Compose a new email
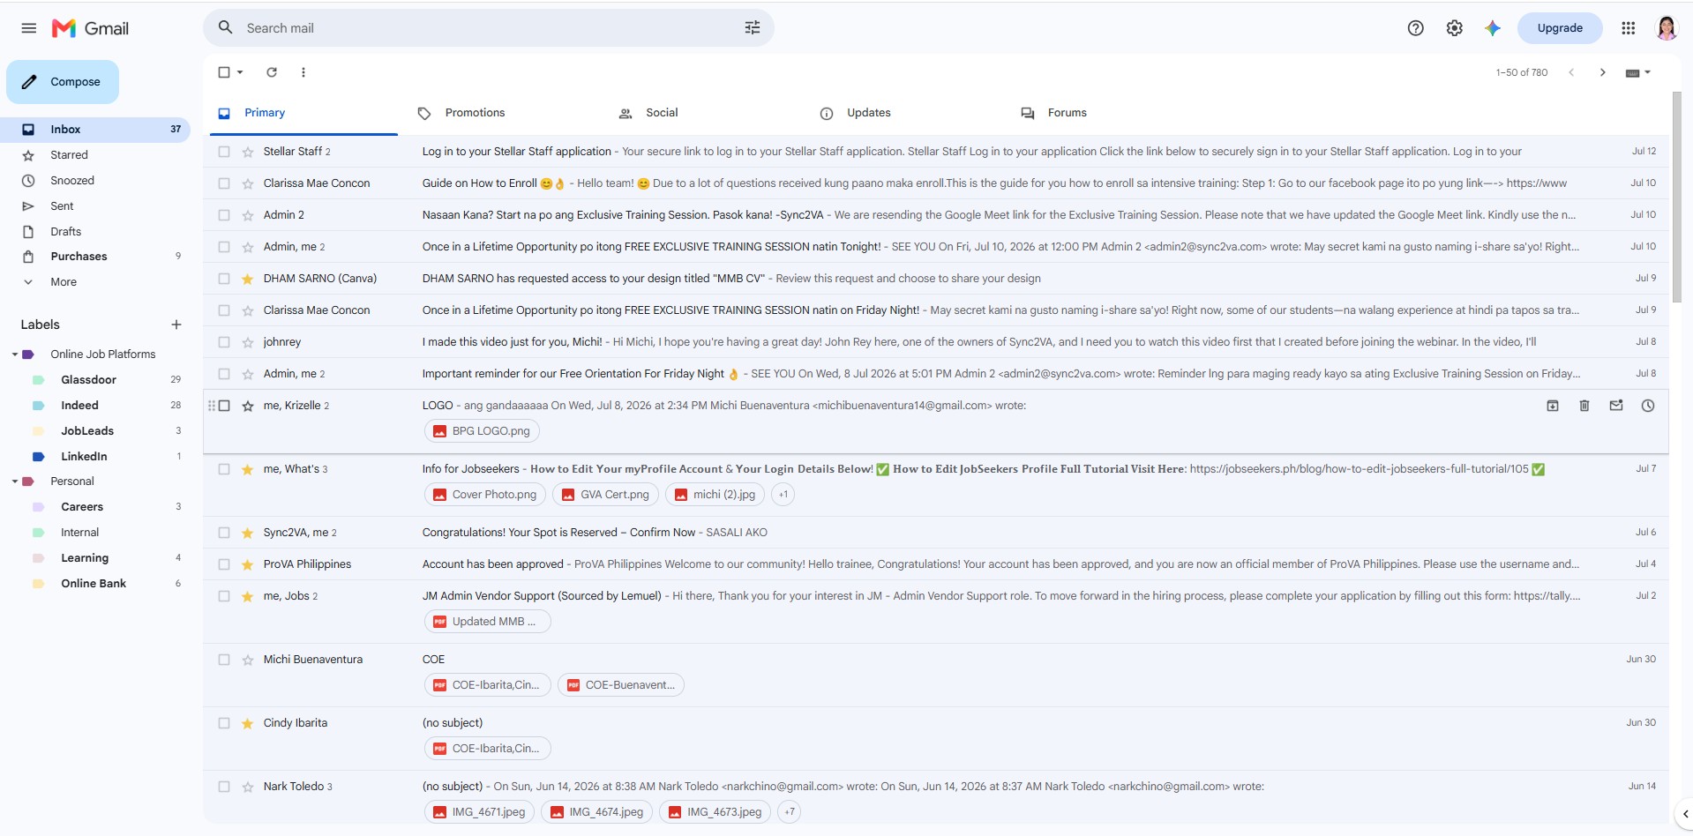 (63, 82)
